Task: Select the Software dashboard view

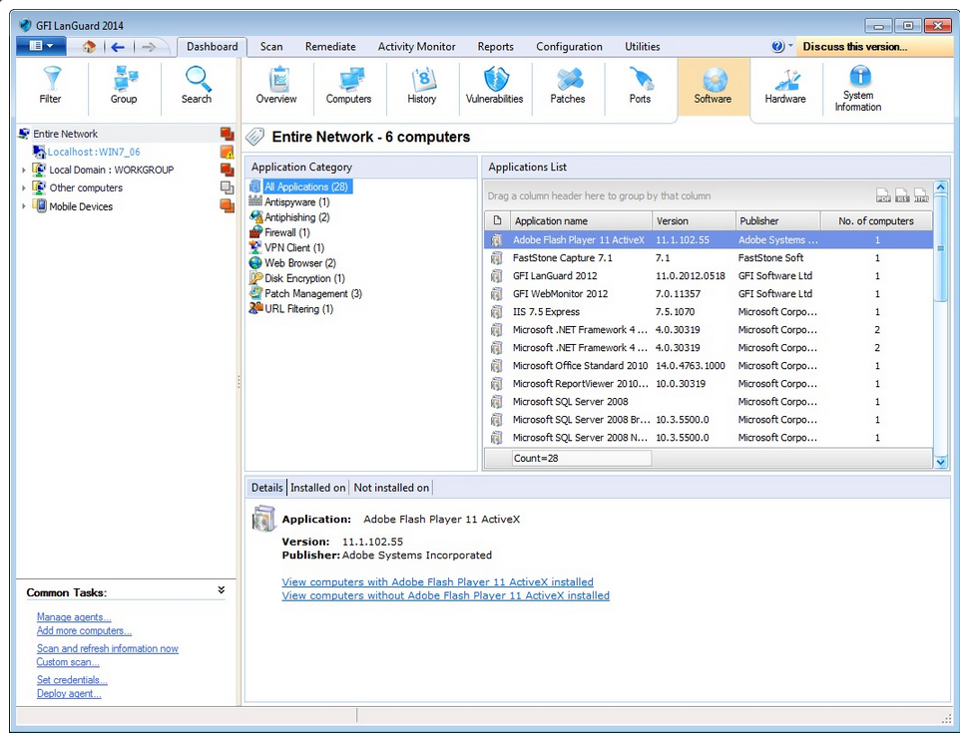Action: click(713, 86)
